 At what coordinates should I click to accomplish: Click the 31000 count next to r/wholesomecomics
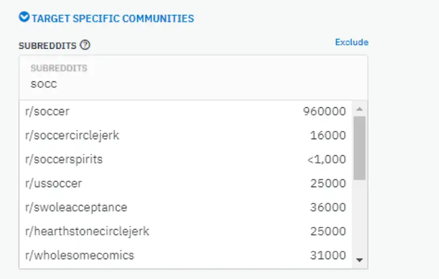pyautogui.click(x=328, y=255)
